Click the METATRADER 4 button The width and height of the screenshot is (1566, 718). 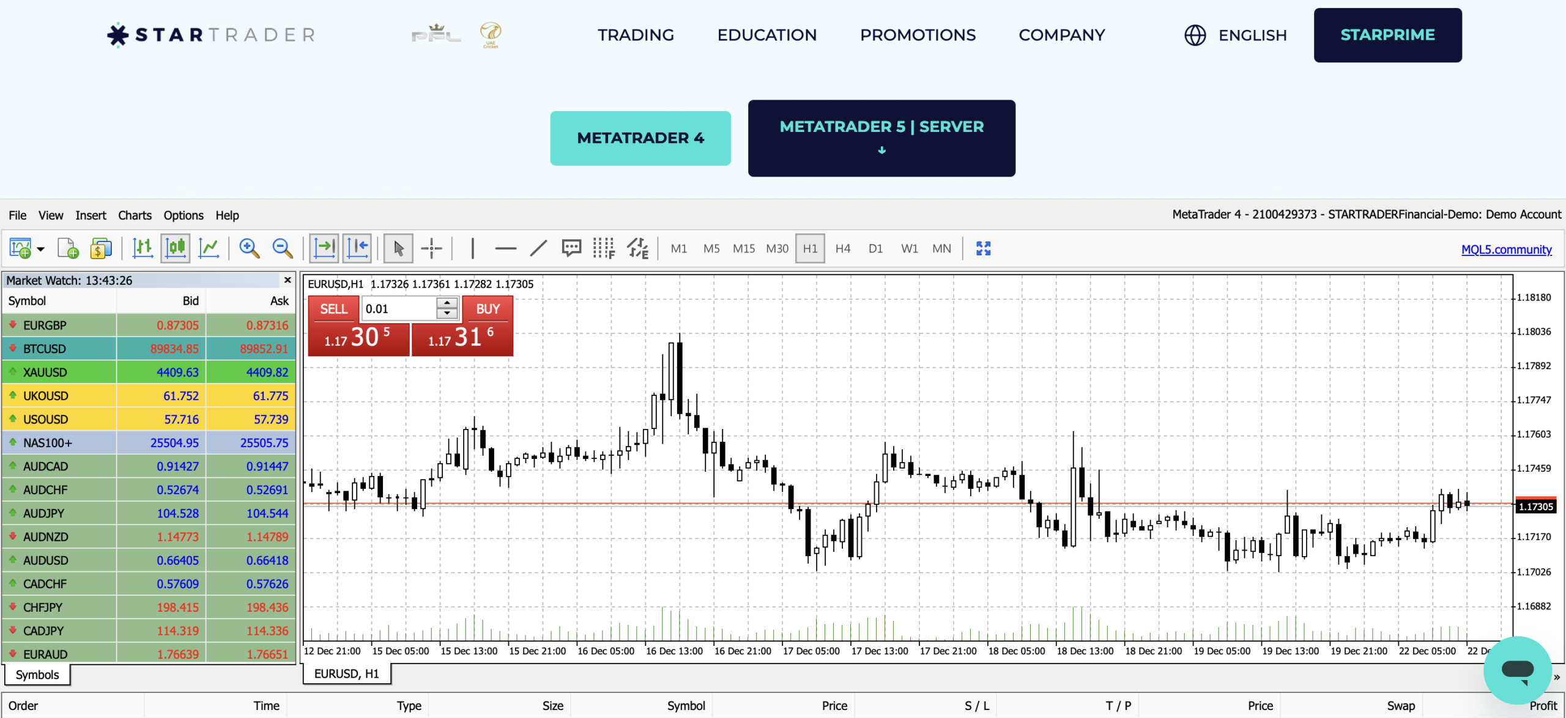[640, 138]
